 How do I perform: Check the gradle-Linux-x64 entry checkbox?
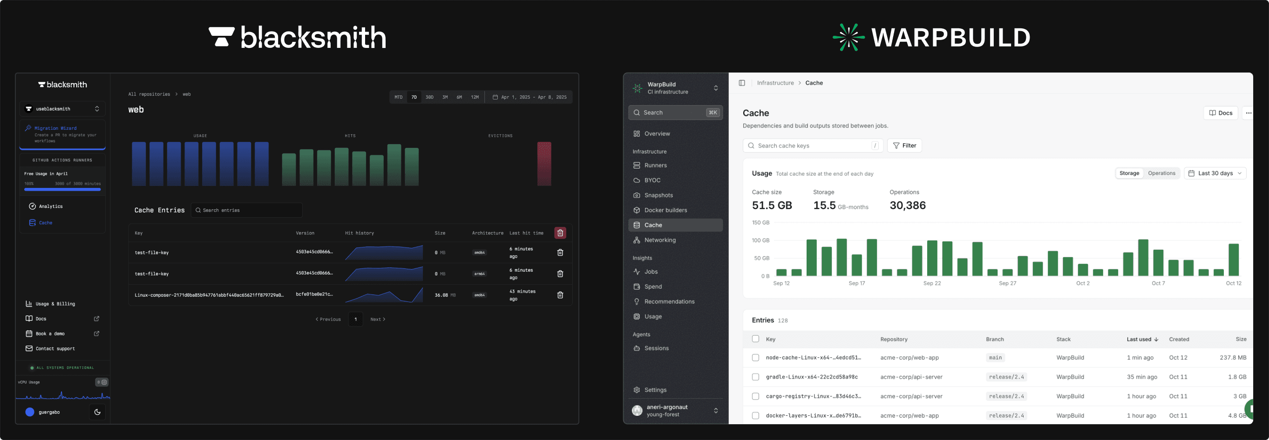click(x=756, y=378)
